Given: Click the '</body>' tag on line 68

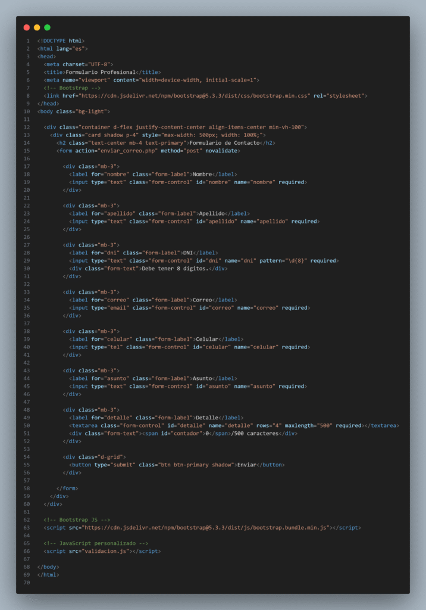Looking at the screenshot, I should (x=48, y=567).
